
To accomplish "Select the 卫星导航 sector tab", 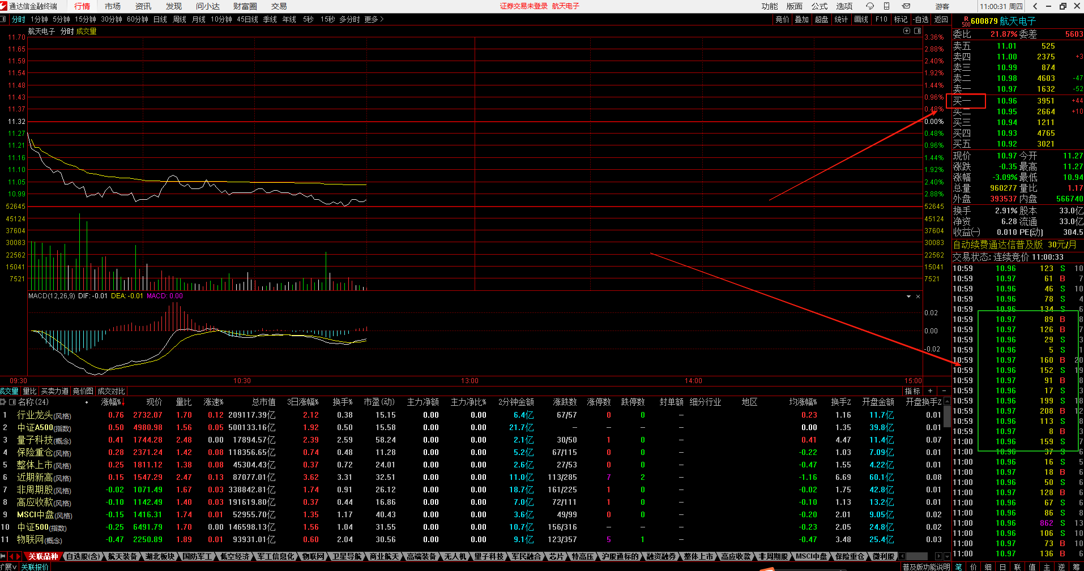I will point(347,557).
